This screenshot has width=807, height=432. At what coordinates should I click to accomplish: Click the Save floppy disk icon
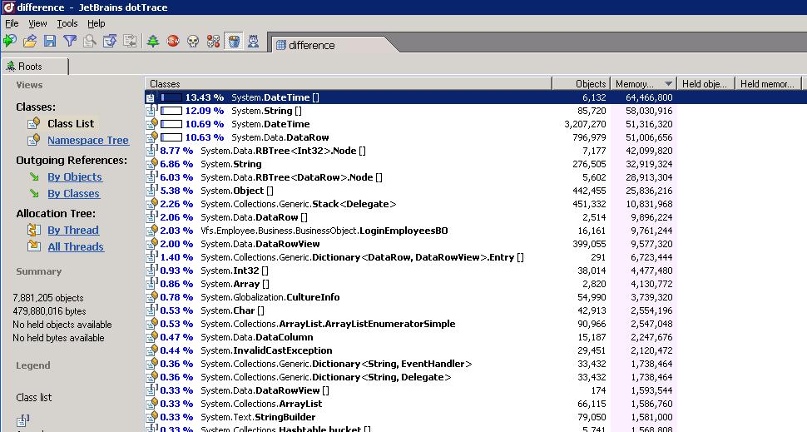[50, 41]
